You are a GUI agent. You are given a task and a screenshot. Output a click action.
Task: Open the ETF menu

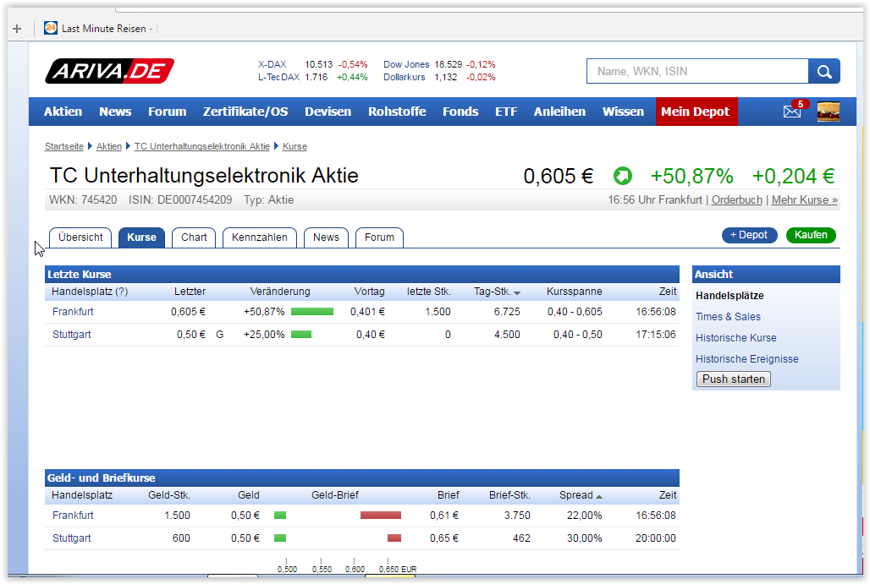pos(506,112)
